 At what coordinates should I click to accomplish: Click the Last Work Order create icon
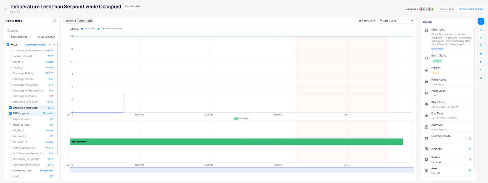470,138
